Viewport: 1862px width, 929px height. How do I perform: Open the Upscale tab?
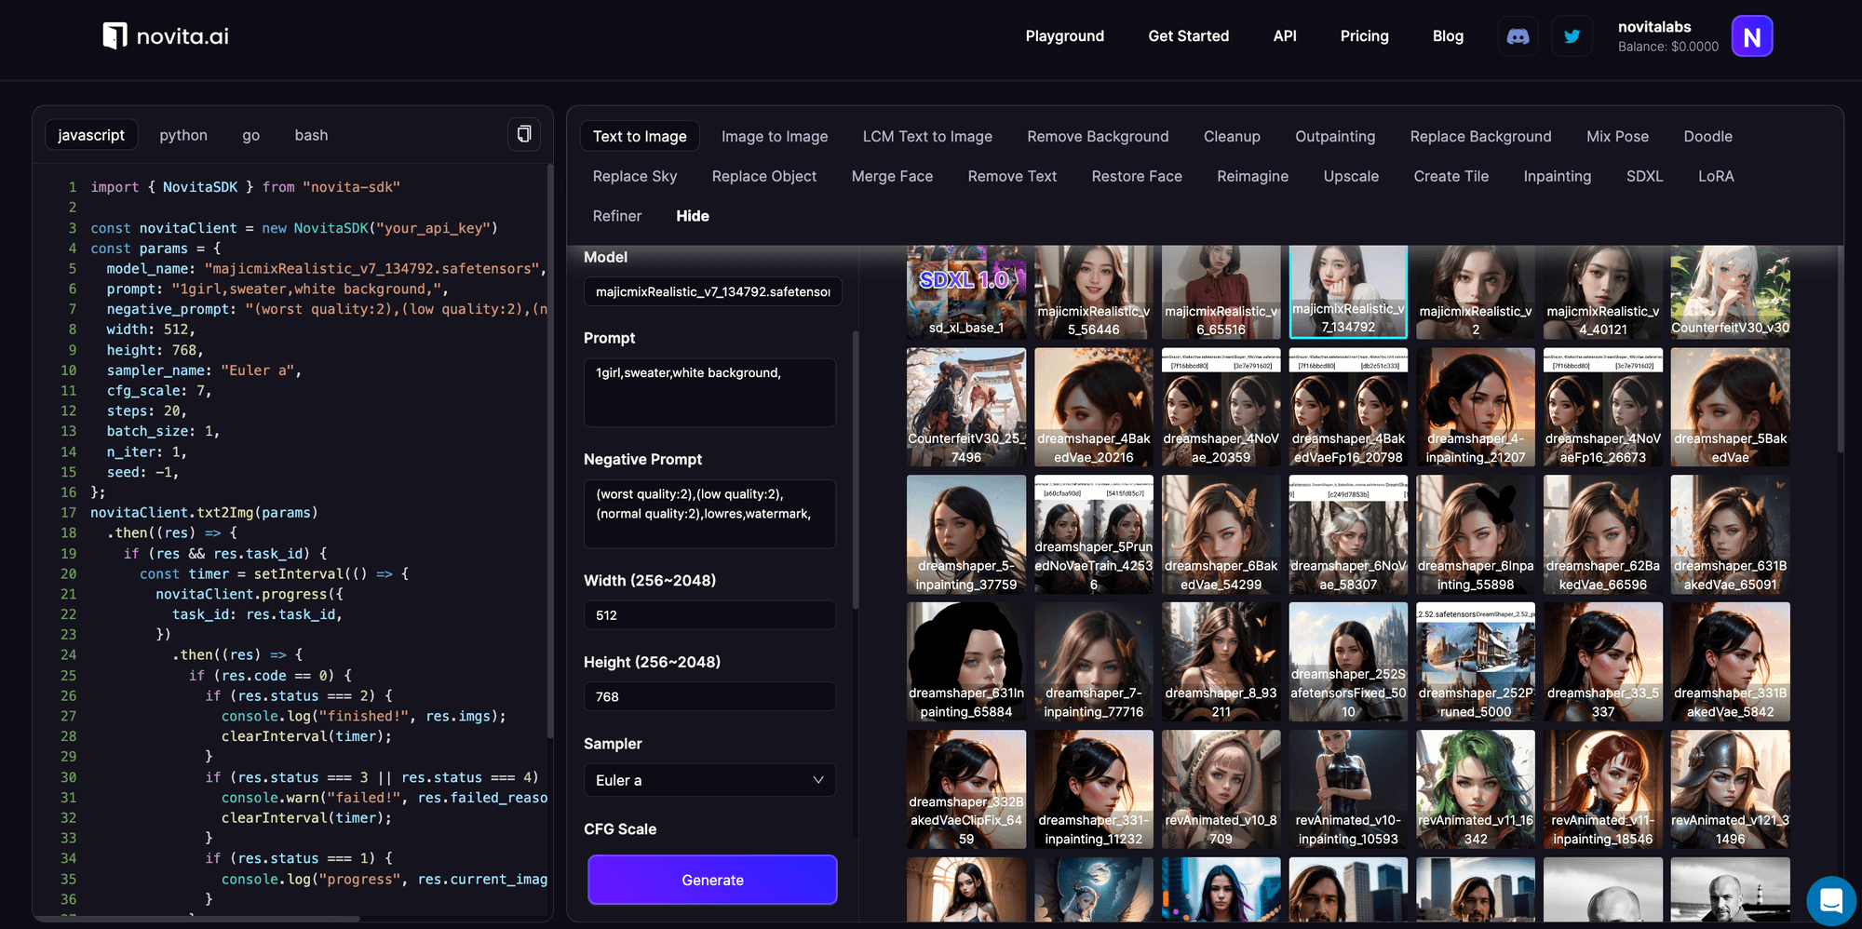click(x=1351, y=177)
